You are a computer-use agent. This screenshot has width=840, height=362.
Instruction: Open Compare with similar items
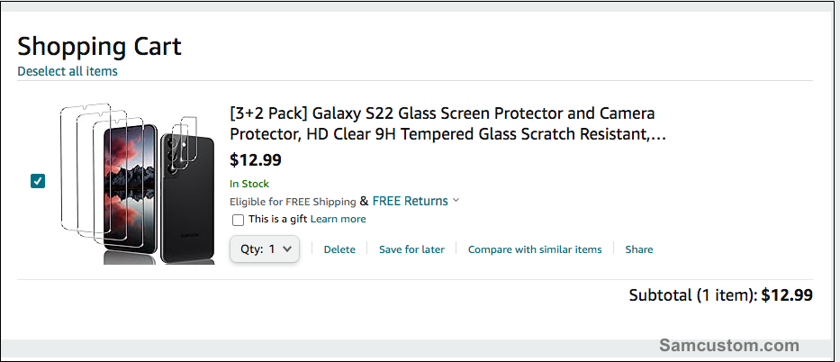tap(535, 249)
